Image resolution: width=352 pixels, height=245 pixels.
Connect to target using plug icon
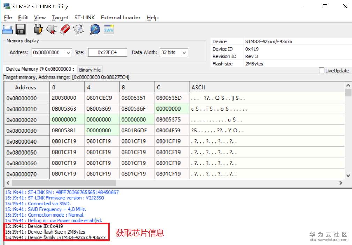tap(38, 29)
